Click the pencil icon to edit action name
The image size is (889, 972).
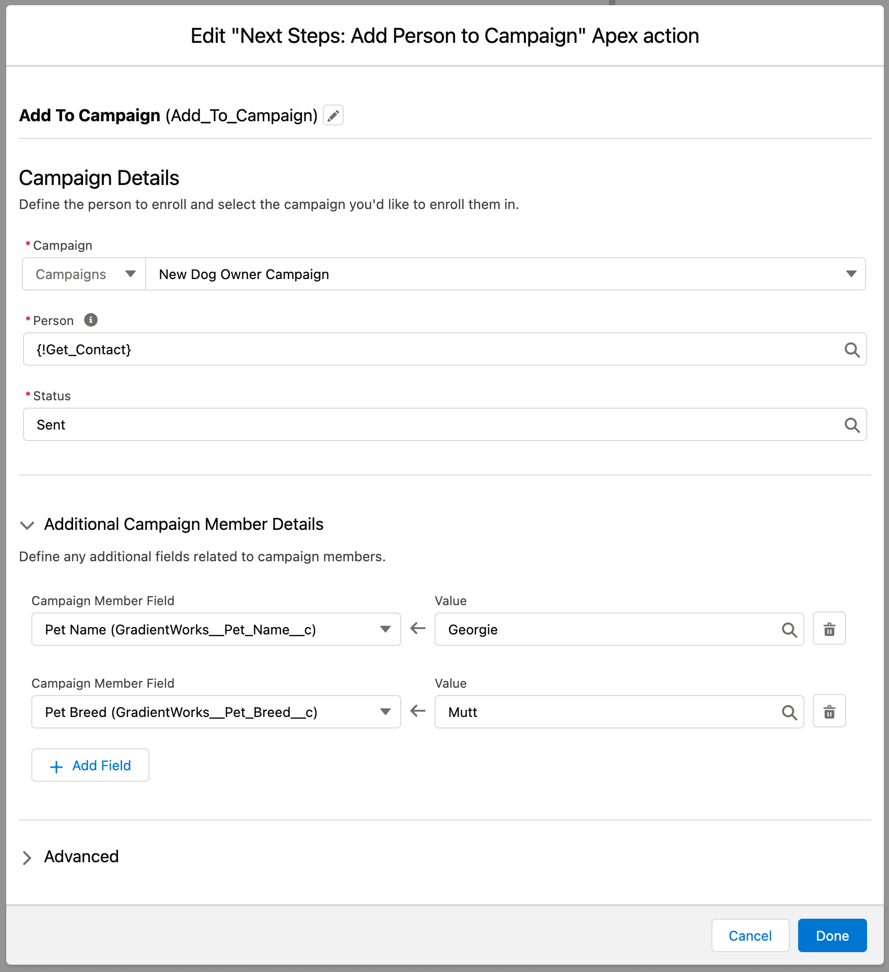tap(333, 115)
